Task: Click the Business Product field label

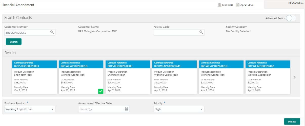Action: coord(15,103)
